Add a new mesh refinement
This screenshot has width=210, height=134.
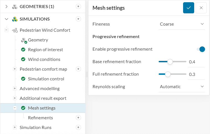click(78, 118)
